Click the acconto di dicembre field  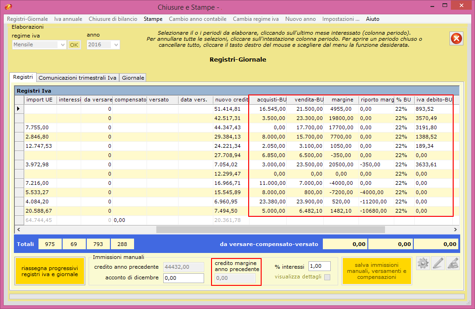click(184, 278)
